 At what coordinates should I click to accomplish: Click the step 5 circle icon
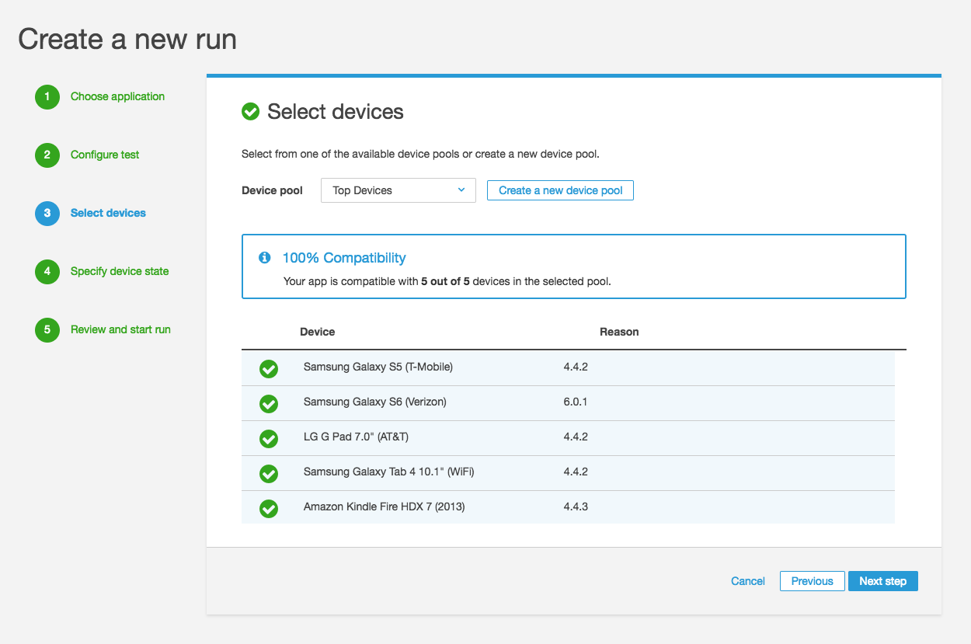point(47,330)
